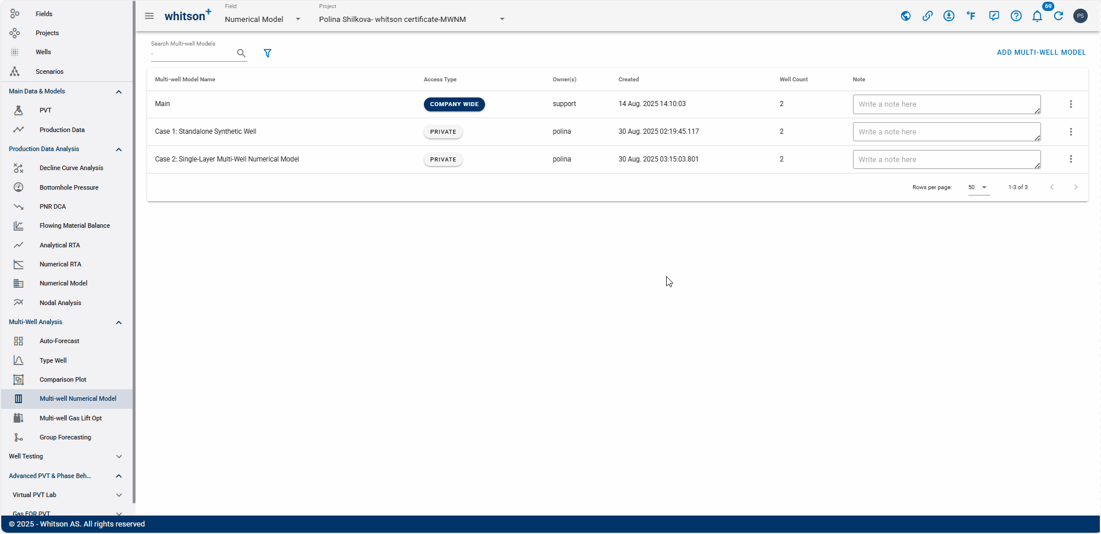Open Main multi-well model
This screenshot has width=1101, height=534.
(163, 104)
